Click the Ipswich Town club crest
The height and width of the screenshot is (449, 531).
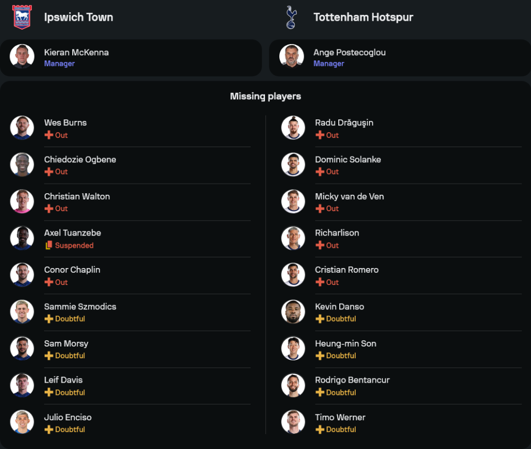point(22,17)
